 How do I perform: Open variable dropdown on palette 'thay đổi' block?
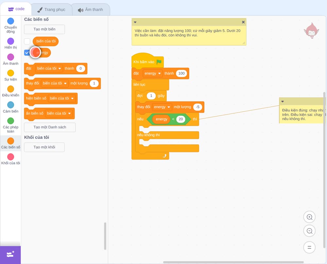[55, 83]
